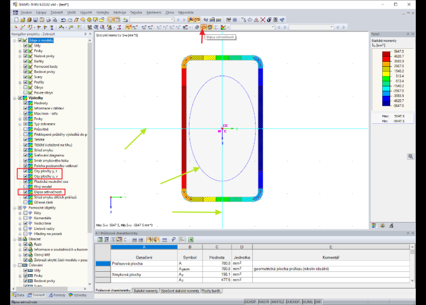Click the color scale icon below the Panel
Image resolution: width=426 pixels, height=305 pixels.
tap(374, 225)
